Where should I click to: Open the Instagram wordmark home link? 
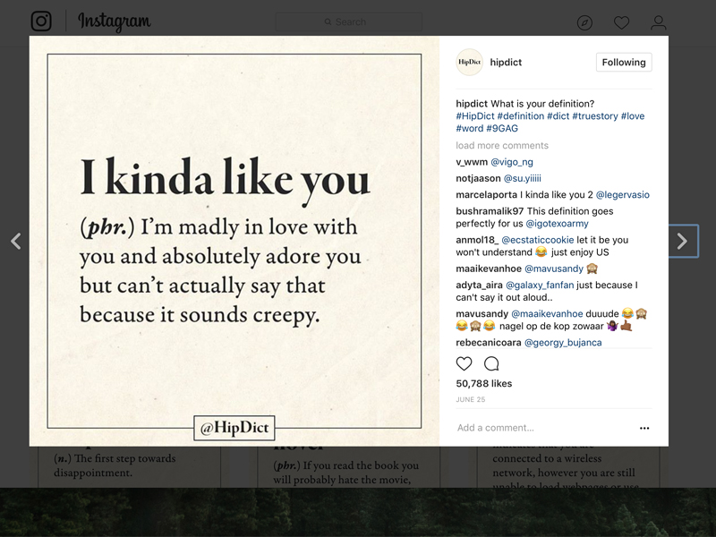pos(115,21)
